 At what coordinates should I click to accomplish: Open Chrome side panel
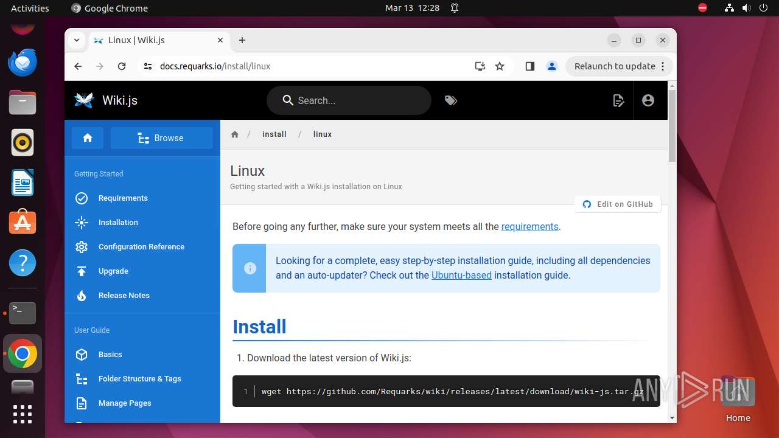point(529,66)
